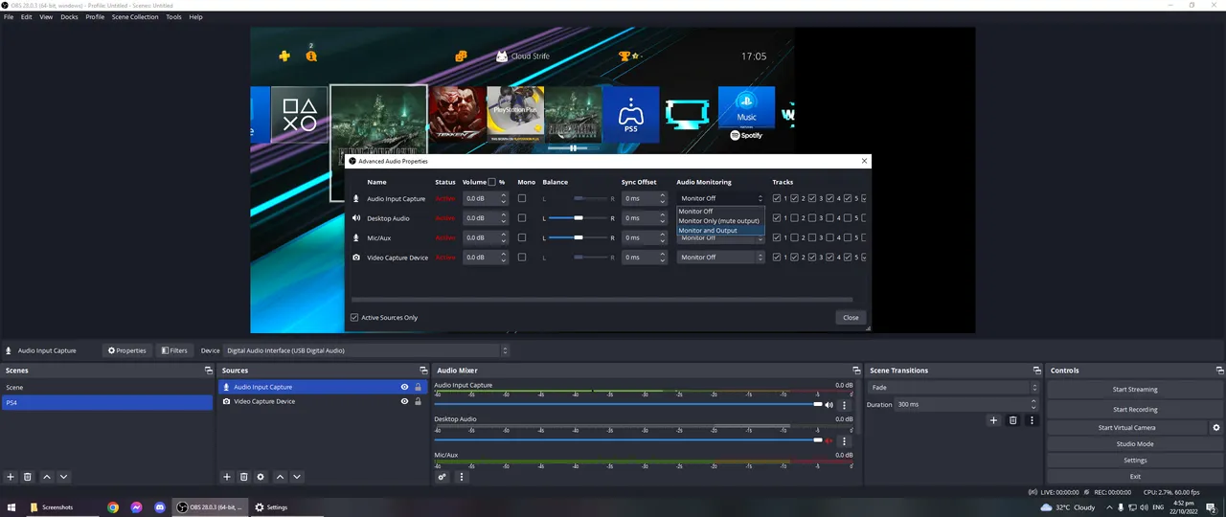
Task: Toggle Mono for Video Capture Device
Action: 522,258
